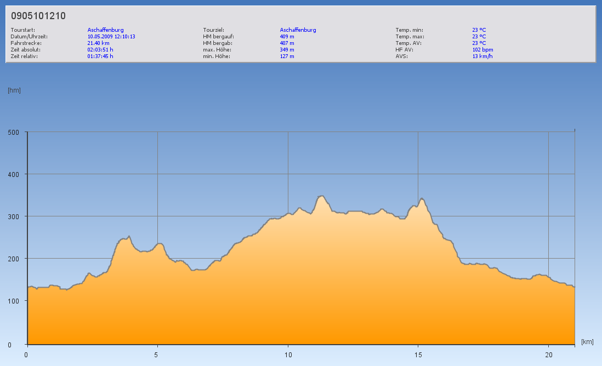Select the Zeit absolut value 02:03:51 h
Viewport: 602px width, 366px height.
click(x=100, y=50)
